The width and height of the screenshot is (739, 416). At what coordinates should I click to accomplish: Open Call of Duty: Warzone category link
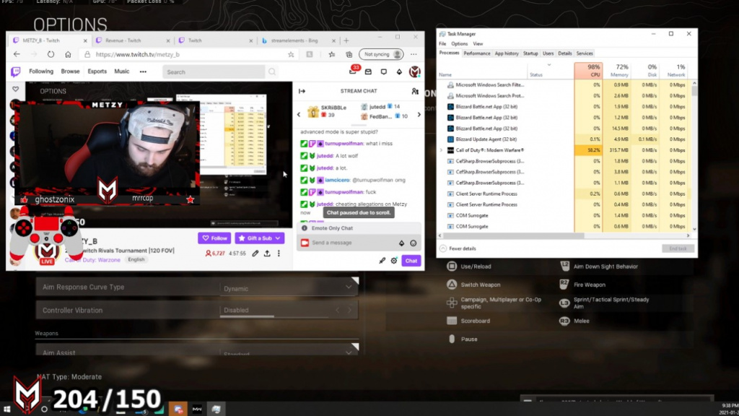pyautogui.click(x=92, y=260)
